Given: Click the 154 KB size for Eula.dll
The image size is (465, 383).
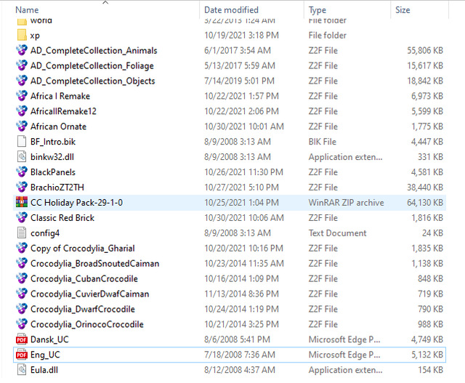Looking at the screenshot, I should tap(431, 370).
